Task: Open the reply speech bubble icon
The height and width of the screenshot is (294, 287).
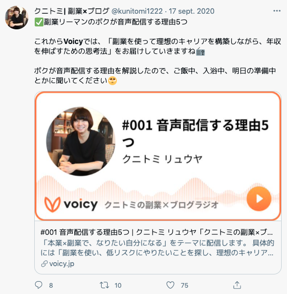Action: [x=39, y=285]
